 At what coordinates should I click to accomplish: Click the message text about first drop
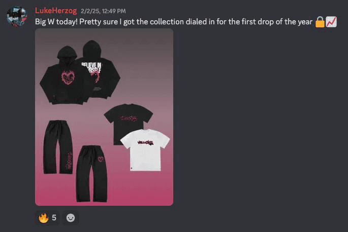coord(174,22)
